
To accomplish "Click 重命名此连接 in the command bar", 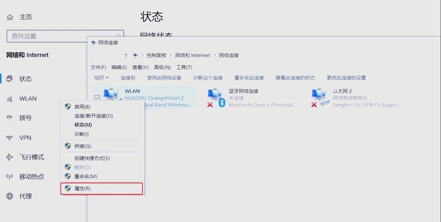I will tap(249, 78).
